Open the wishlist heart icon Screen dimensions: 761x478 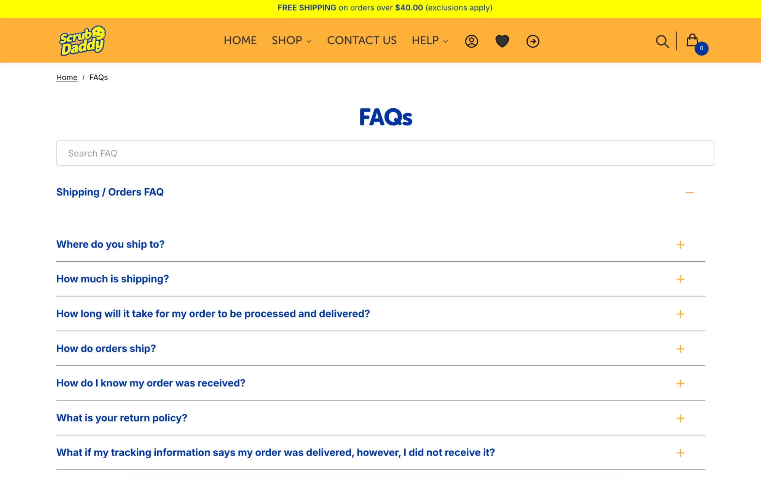click(x=502, y=41)
